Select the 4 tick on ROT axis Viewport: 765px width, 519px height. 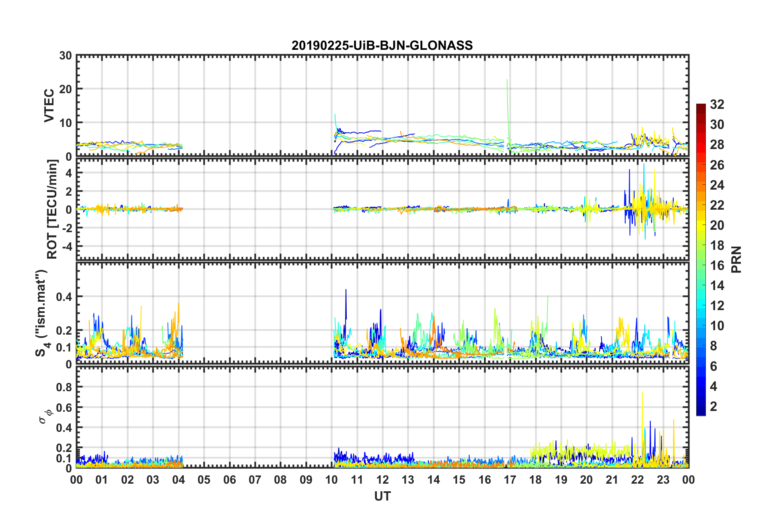(69, 173)
